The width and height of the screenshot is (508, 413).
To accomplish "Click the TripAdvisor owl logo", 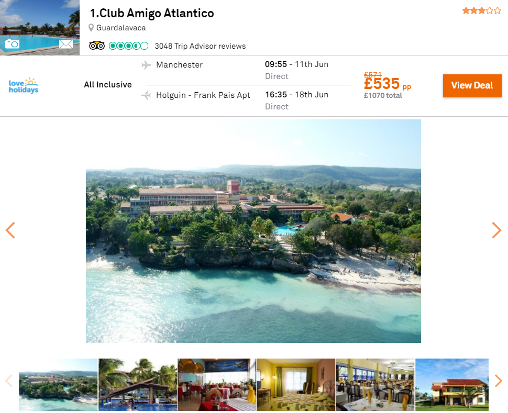I will (97, 46).
